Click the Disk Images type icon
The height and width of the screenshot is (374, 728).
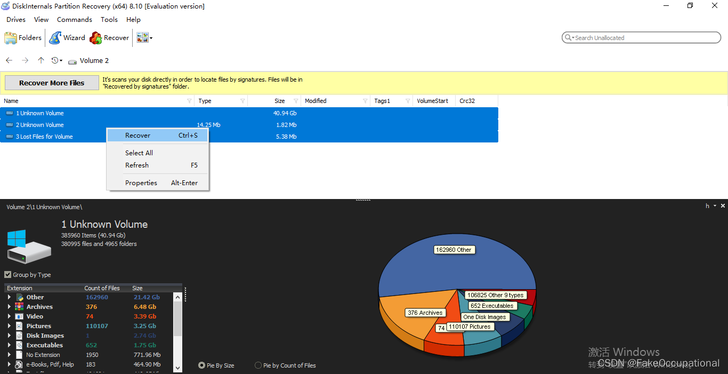[x=20, y=336]
